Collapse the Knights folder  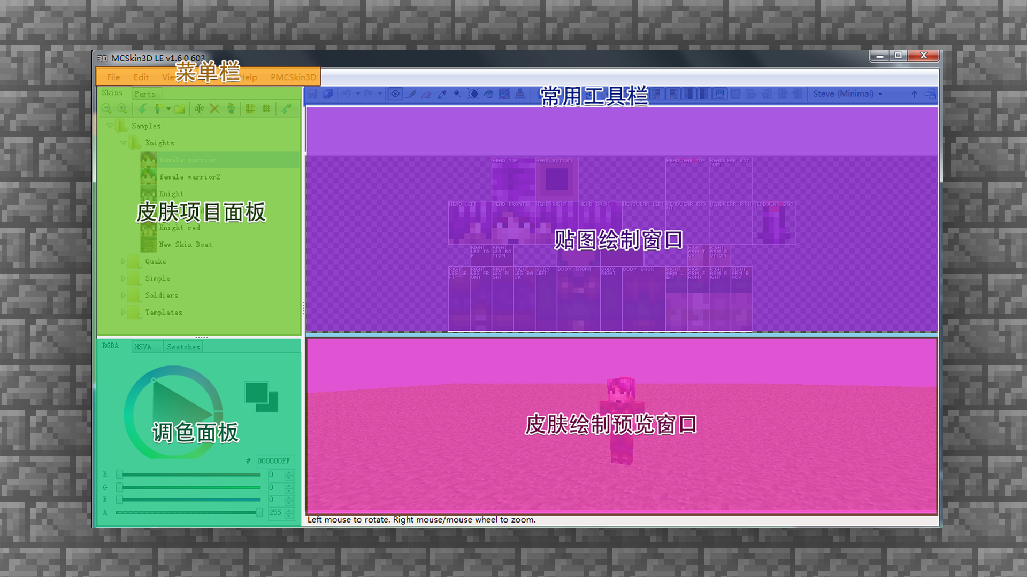pyautogui.click(x=124, y=143)
